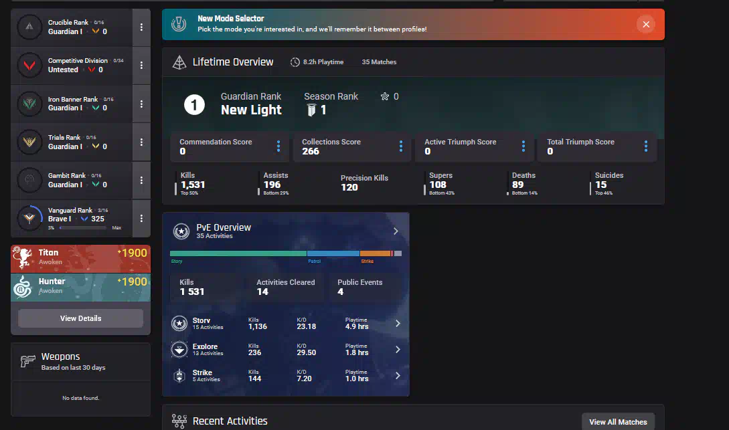This screenshot has width=729, height=430.
Task: Expand PvE Overview with header chevron
Action: pyautogui.click(x=396, y=231)
